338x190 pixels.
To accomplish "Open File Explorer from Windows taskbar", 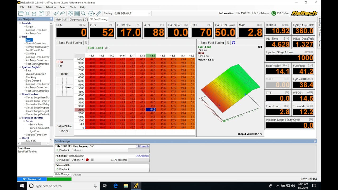I will (126, 186).
